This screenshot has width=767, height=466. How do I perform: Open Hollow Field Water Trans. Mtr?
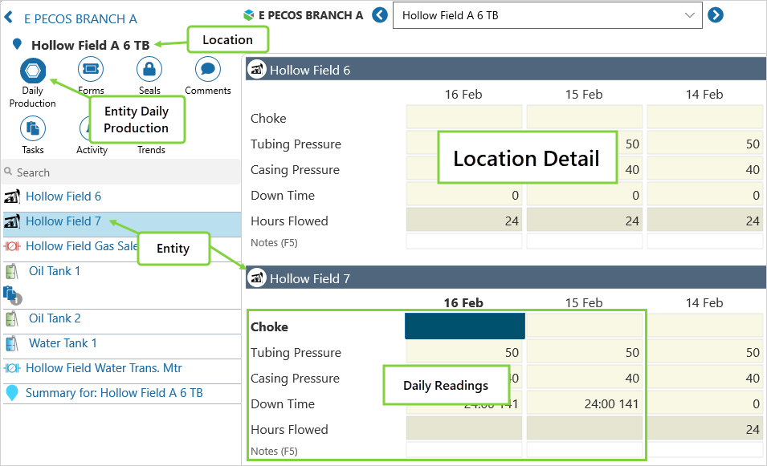pyautogui.click(x=104, y=368)
